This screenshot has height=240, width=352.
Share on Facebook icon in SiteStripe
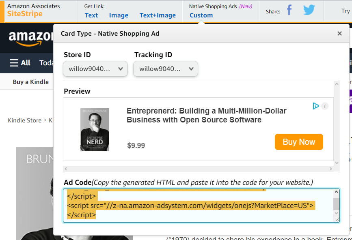[x=289, y=10]
